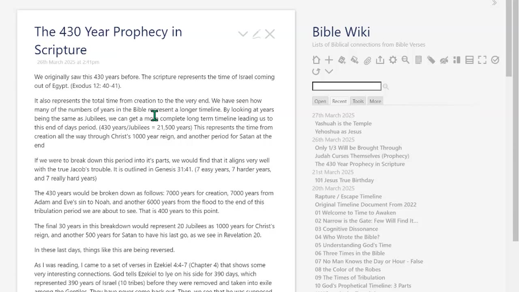Click the '27th March 2025' date heading
This screenshot has height=292, width=519.
[333, 115]
